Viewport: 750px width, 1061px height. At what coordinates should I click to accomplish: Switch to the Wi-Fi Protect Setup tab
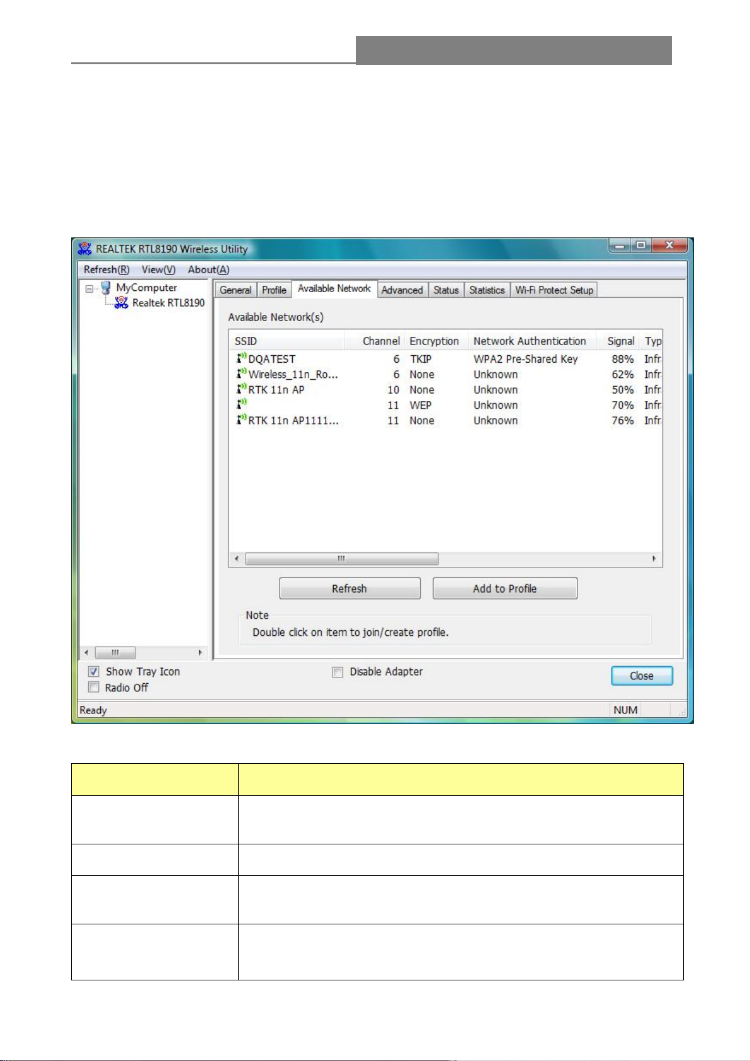pyautogui.click(x=554, y=290)
